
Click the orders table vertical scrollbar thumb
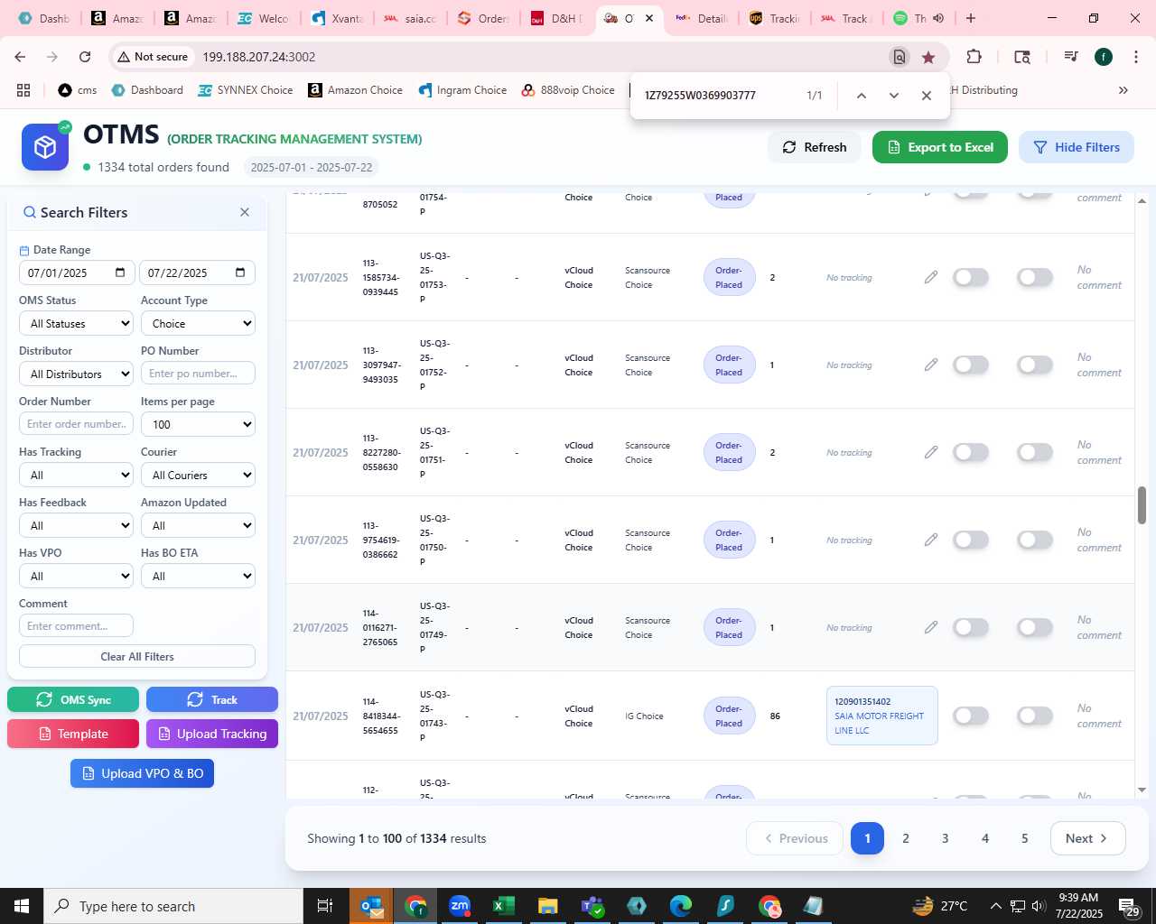[1142, 505]
